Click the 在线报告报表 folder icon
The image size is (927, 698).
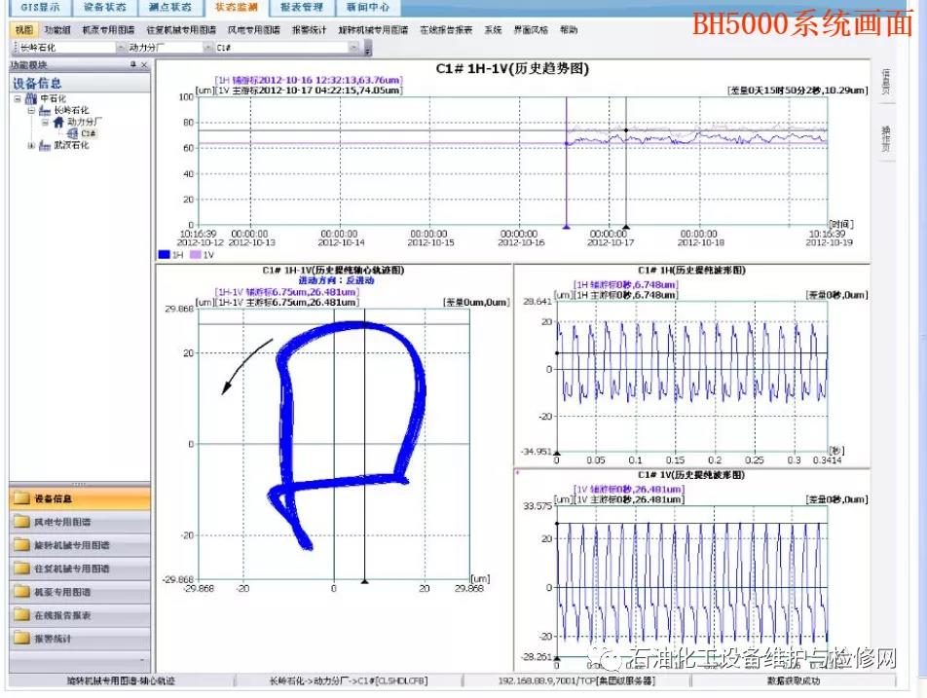21,615
